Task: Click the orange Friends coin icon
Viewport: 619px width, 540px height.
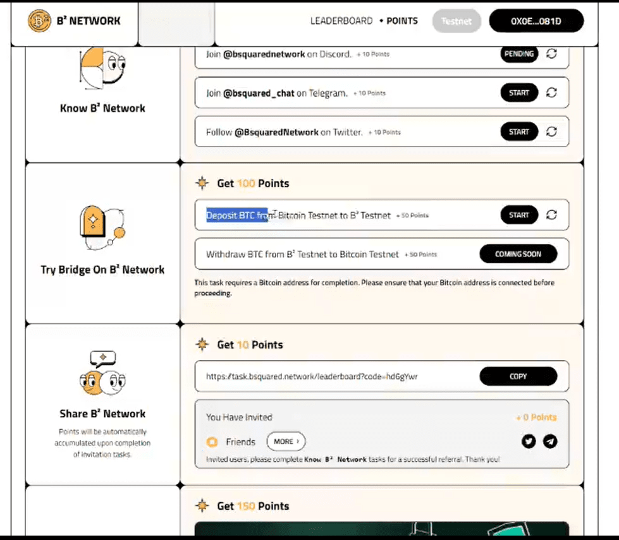Action: [x=212, y=441]
